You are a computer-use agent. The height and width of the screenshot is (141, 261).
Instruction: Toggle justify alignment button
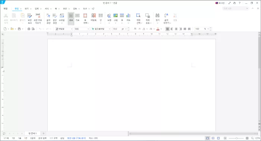point(167,29)
